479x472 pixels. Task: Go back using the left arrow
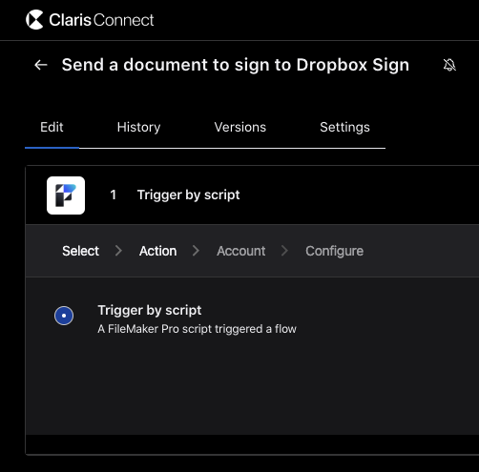click(x=41, y=65)
